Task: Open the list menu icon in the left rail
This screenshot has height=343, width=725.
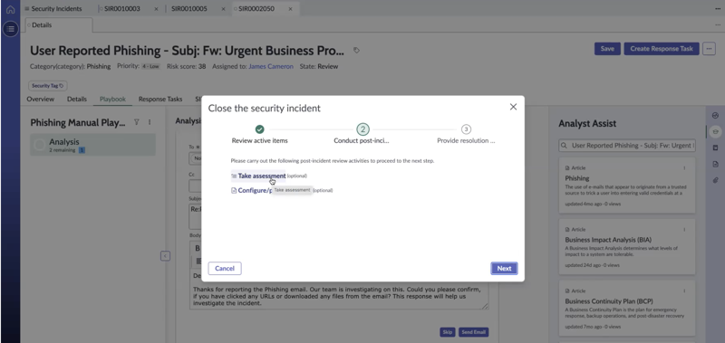Action: [10, 29]
